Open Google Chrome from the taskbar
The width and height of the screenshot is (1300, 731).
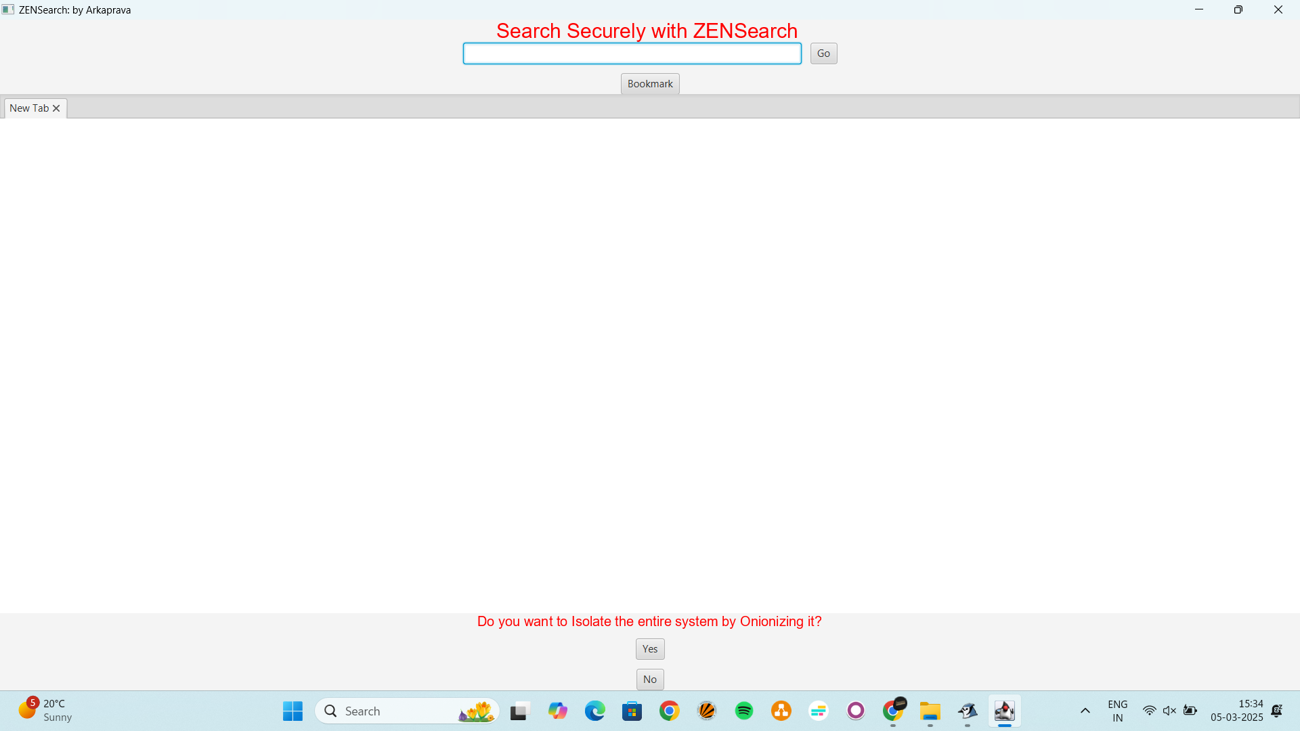click(669, 711)
